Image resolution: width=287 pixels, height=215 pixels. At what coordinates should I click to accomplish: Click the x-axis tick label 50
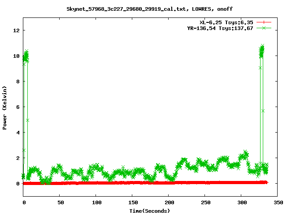tap(61, 202)
